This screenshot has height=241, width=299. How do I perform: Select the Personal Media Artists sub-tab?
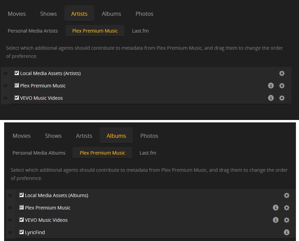coord(33,31)
